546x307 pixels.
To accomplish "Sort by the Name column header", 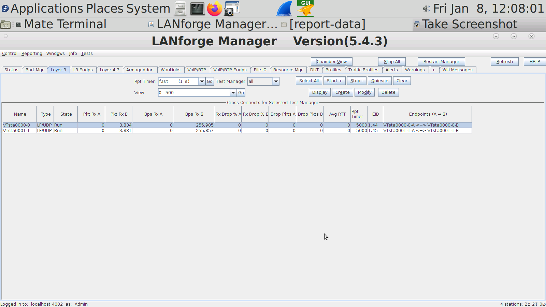I will tap(20, 114).
